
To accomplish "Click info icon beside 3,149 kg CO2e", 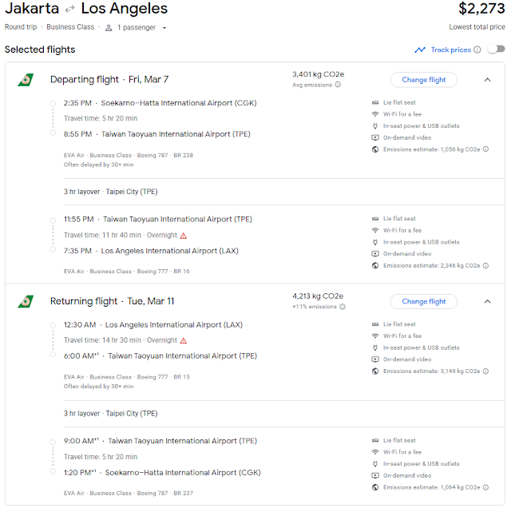I will [x=485, y=371].
